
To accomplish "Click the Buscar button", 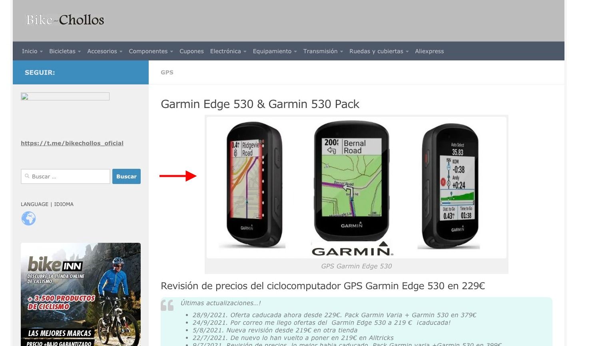I will [x=126, y=176].
